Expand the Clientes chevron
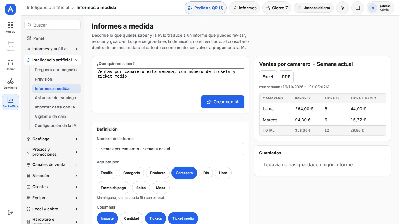Screen dimensions: 399x224 pyautogui.click(x=76, y=187)
